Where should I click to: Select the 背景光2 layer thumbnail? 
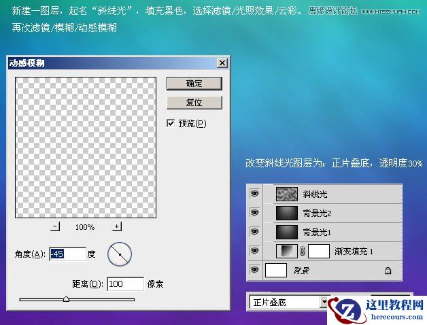tap(287, 213)
